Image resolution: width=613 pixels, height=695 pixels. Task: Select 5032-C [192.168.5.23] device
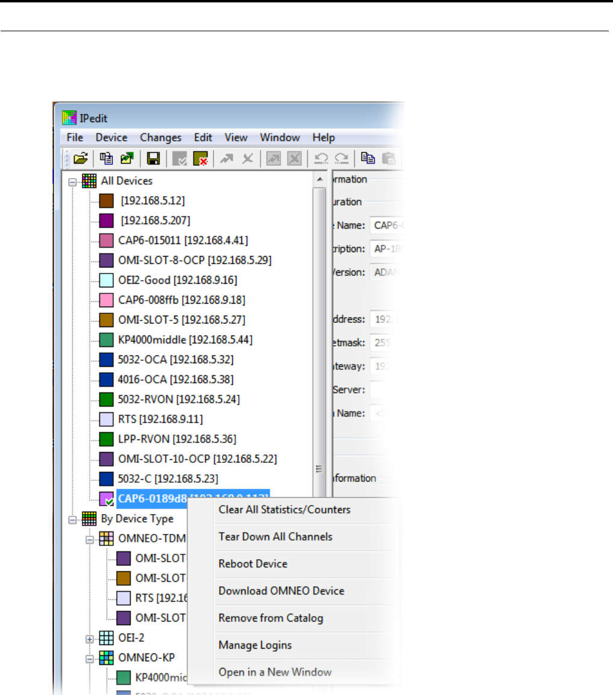(x=168, y=479)
